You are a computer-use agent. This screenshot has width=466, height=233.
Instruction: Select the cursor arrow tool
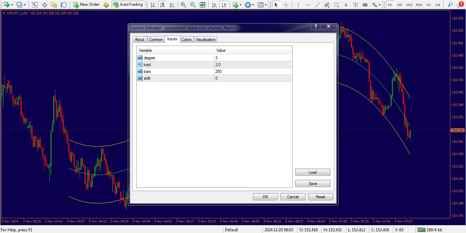(x=276, y=5)
